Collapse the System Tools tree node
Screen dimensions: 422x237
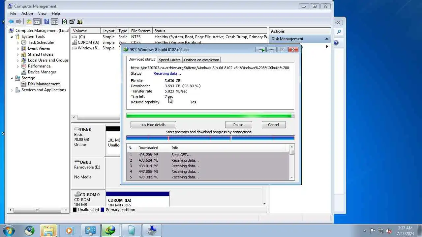coord(12,37)
